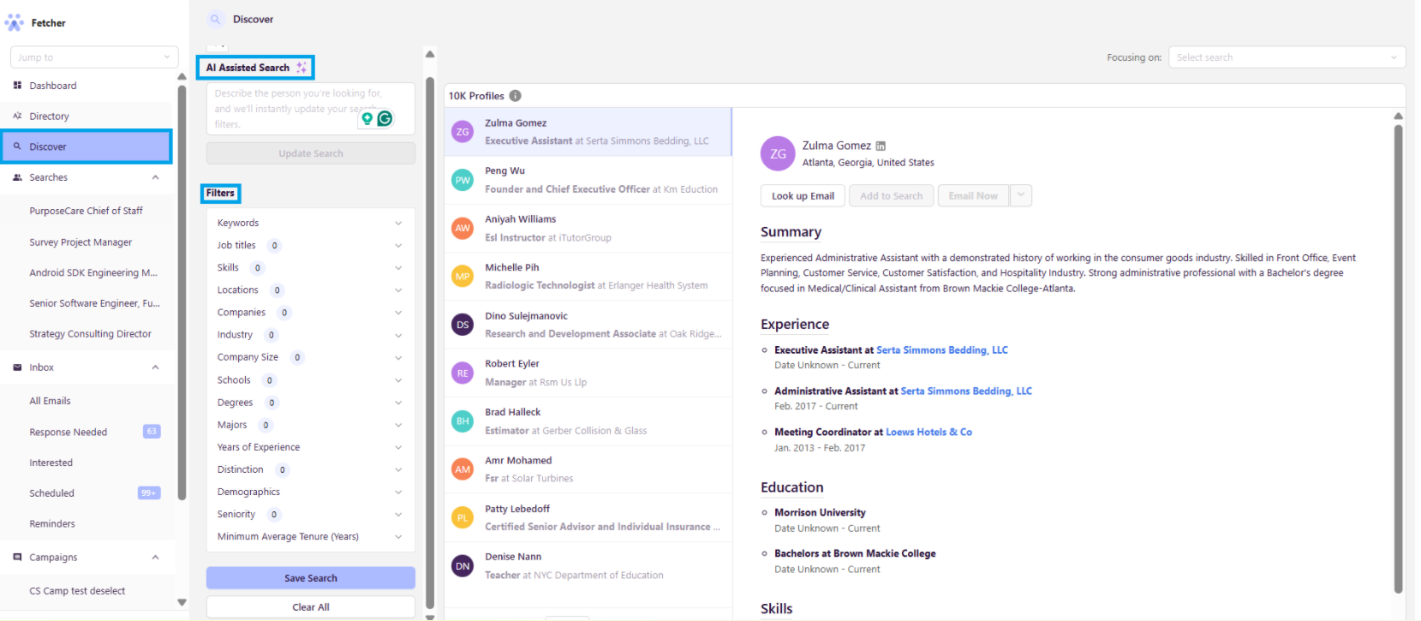Click the green Grammarly icon in description box
The width and height of the screenshot is (1421, 621).
point(385,118)
